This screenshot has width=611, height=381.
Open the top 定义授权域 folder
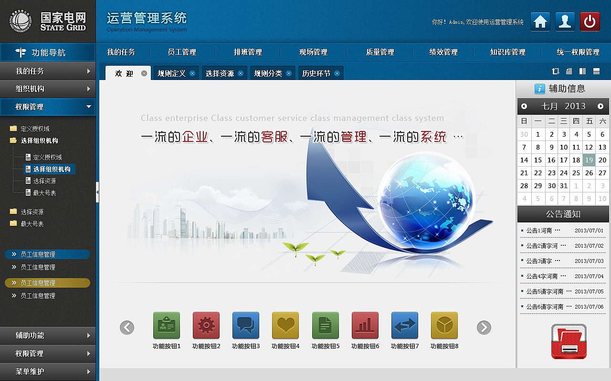click(30, 129)
